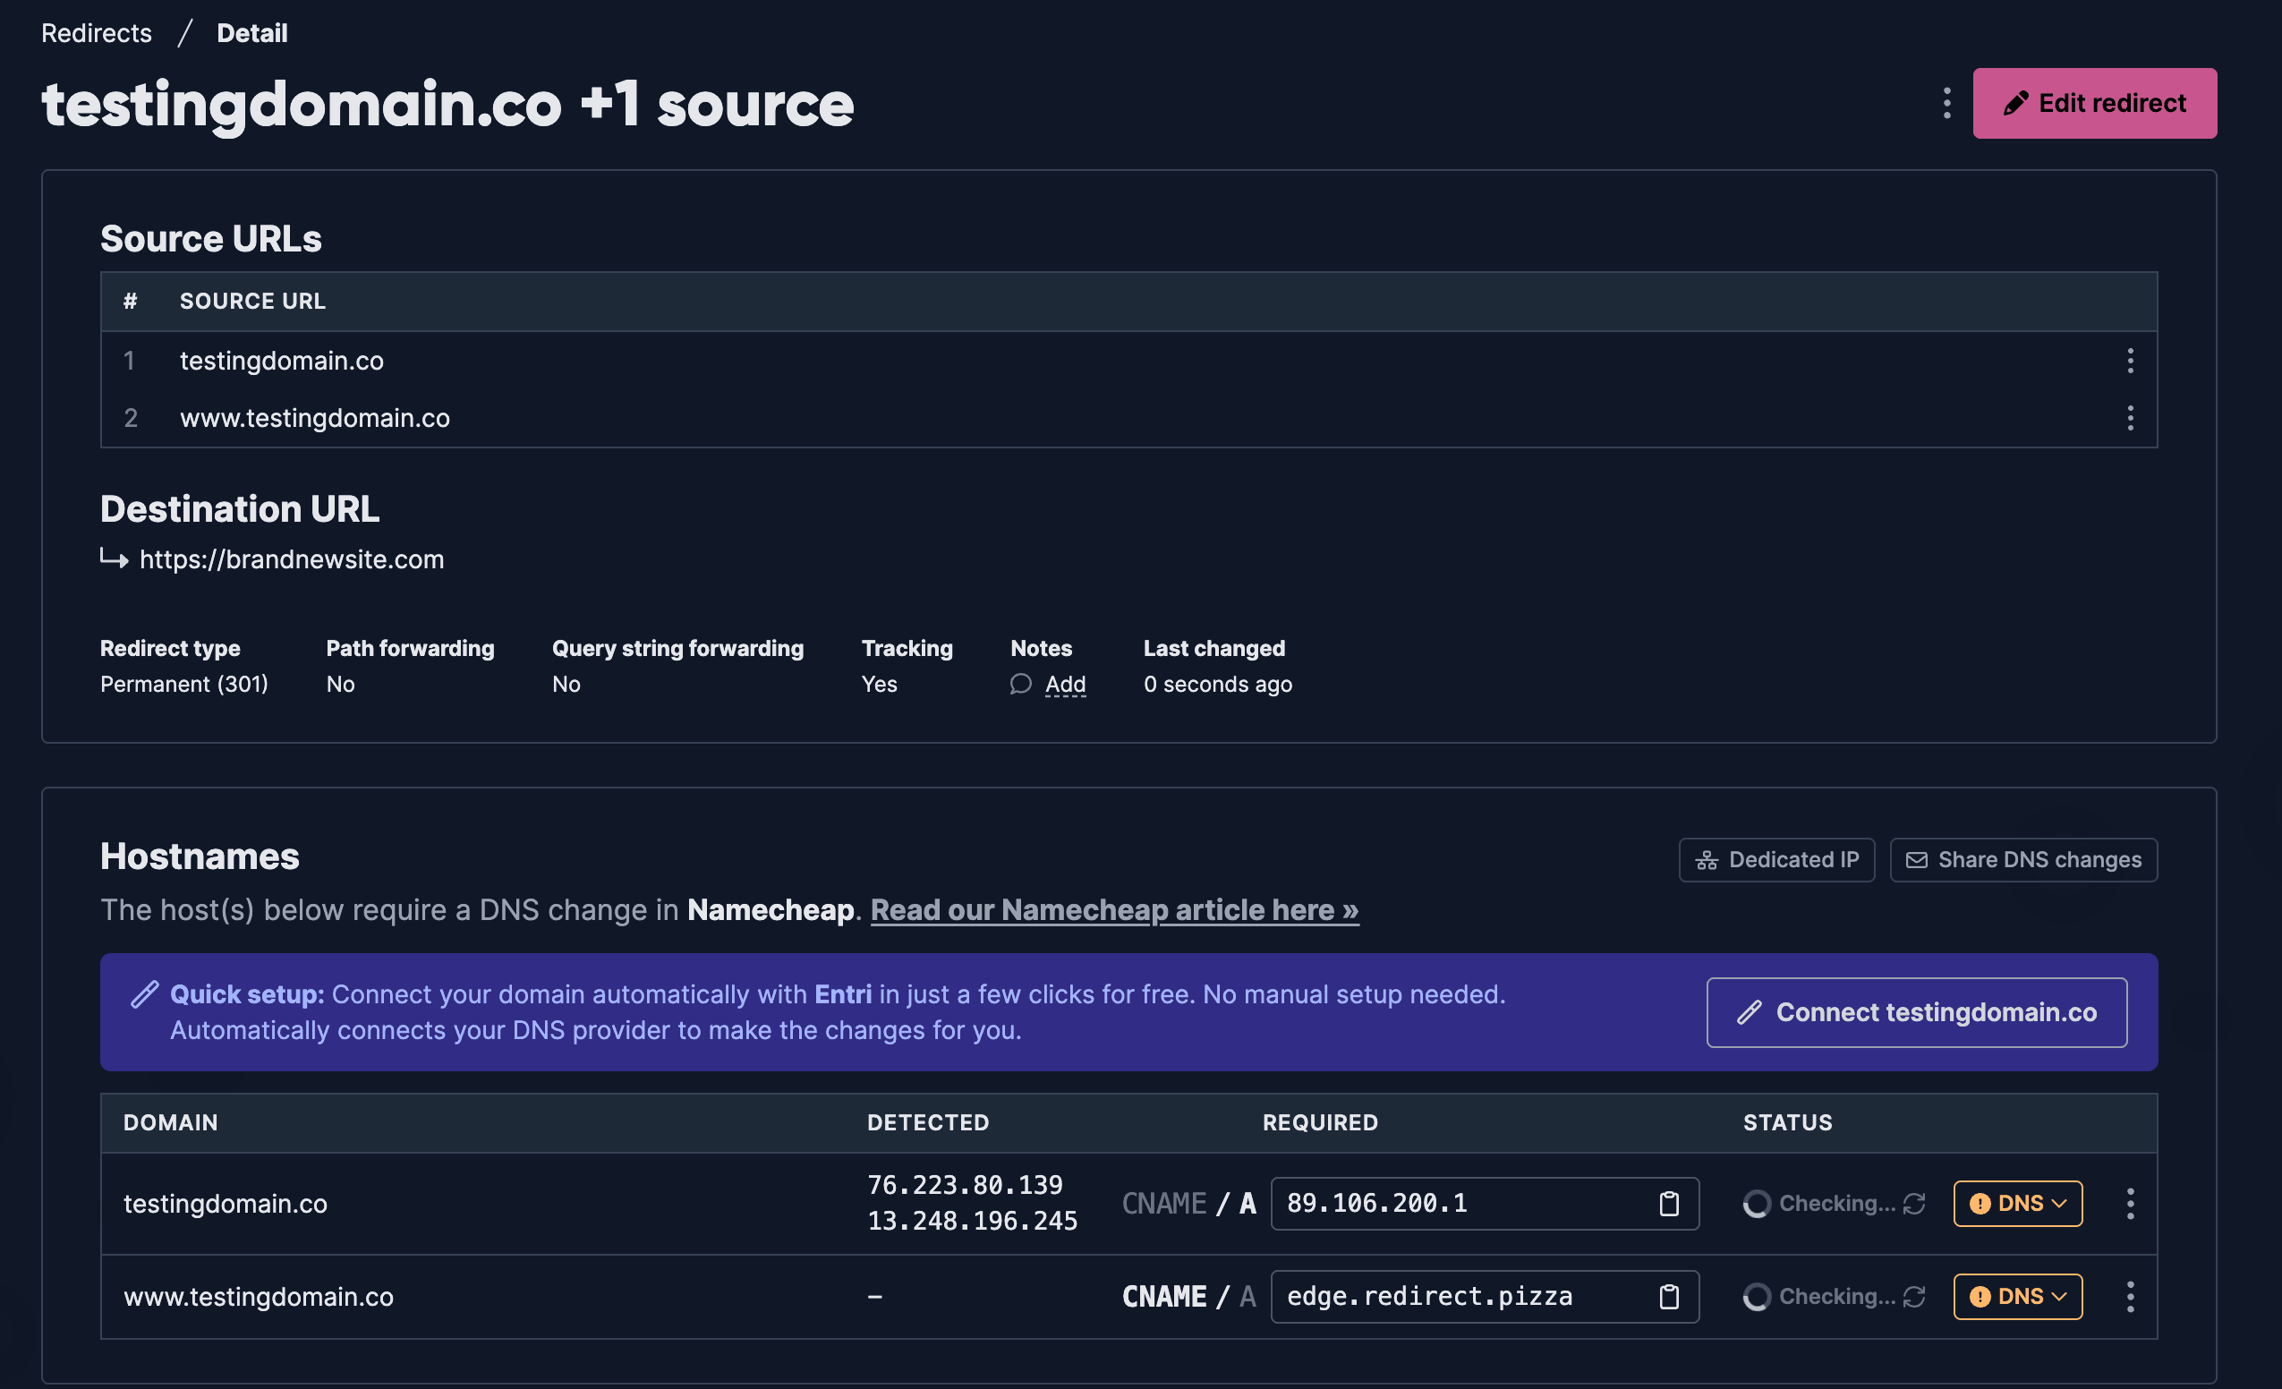2282x1389 pixels.
Task: Click detected IP 13.248.196.245
Action: click(x=973, y=1222)
